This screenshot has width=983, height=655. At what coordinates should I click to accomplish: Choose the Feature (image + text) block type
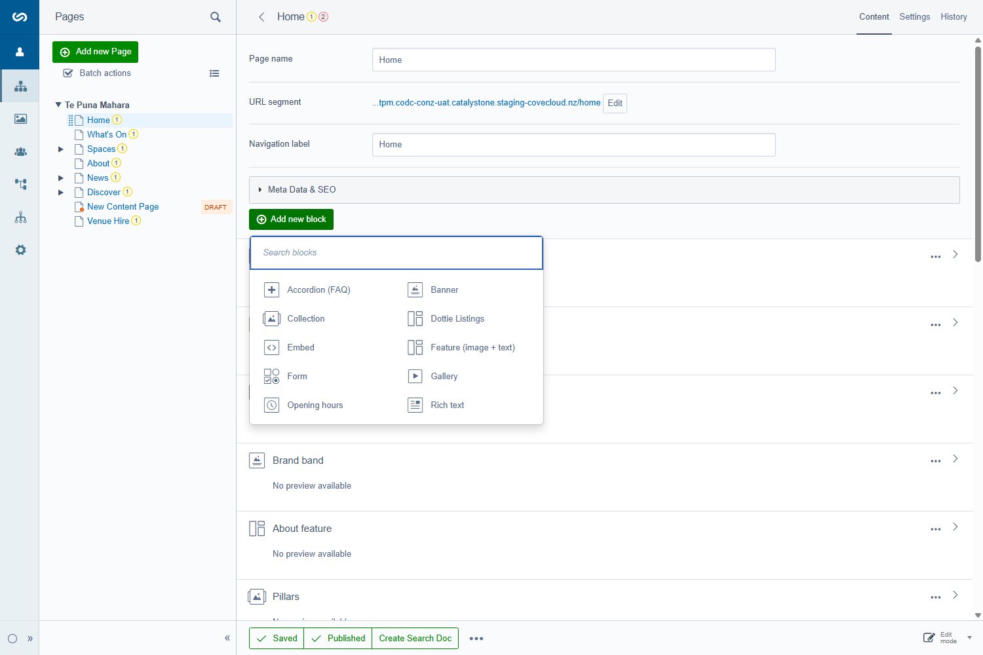(461, 347)
